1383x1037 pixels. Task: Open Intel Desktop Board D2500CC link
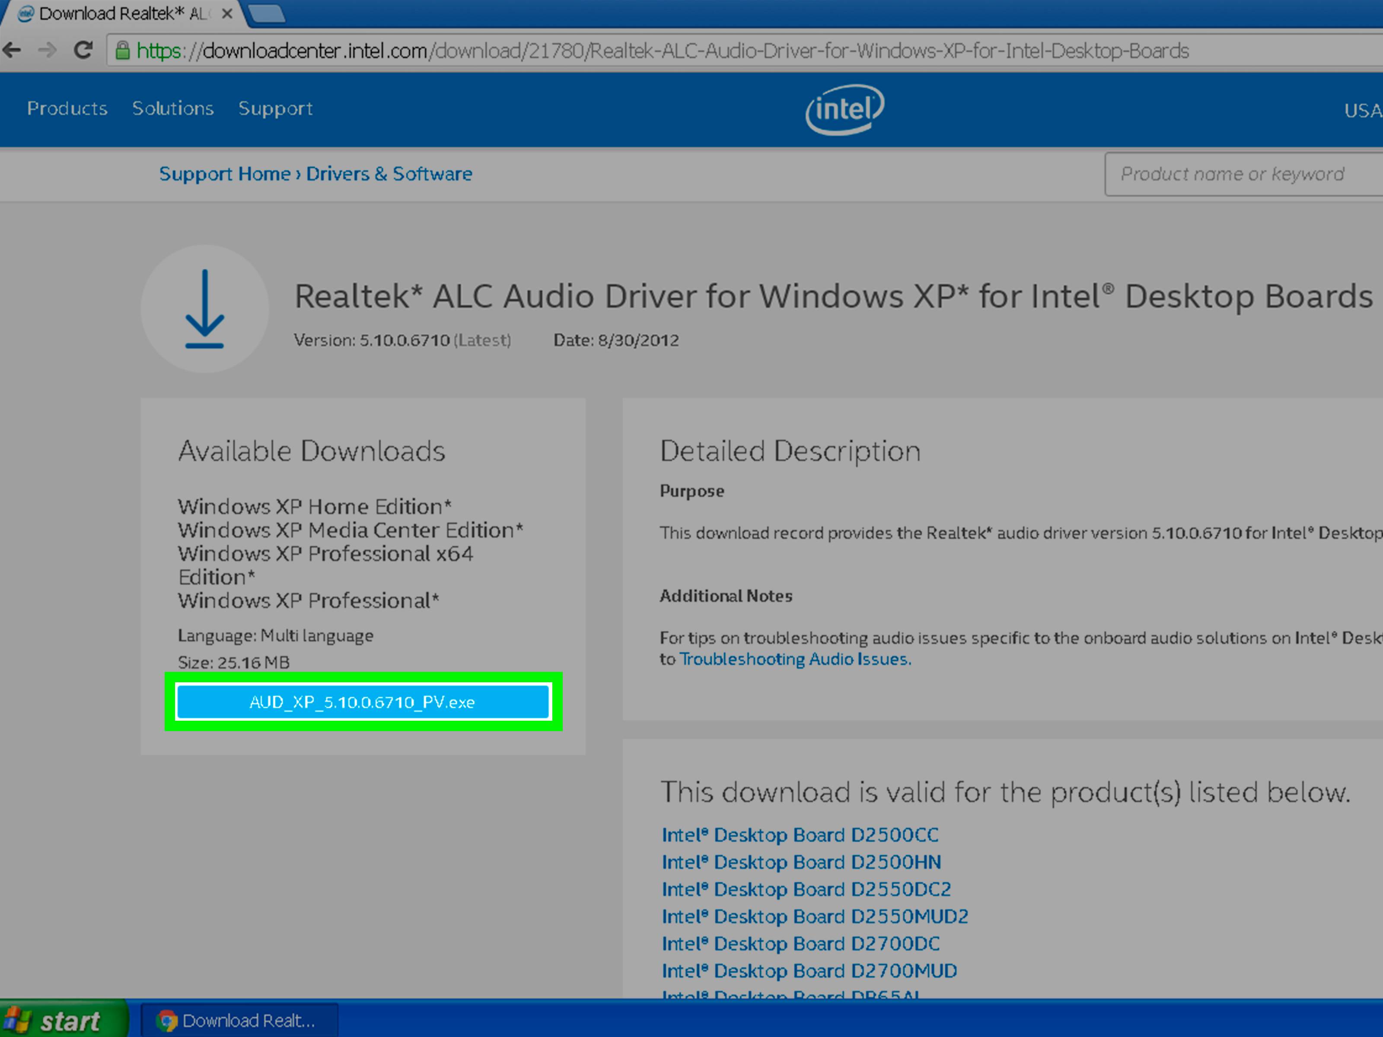pyautogui.click(x=800, y=835)
